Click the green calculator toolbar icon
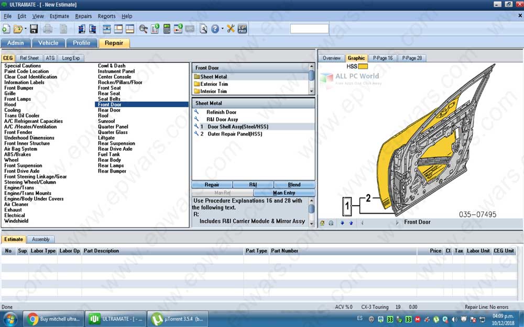The height and width of the screenshot is (327, 524). tap(167, 29)
